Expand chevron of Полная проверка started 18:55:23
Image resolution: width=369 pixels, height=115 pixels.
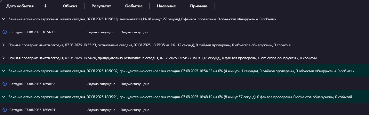(x=4, y=45)
